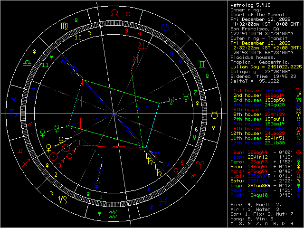Click house number 10 inside the wheel
The image size is (304, 228).
(x=78, y=36)
